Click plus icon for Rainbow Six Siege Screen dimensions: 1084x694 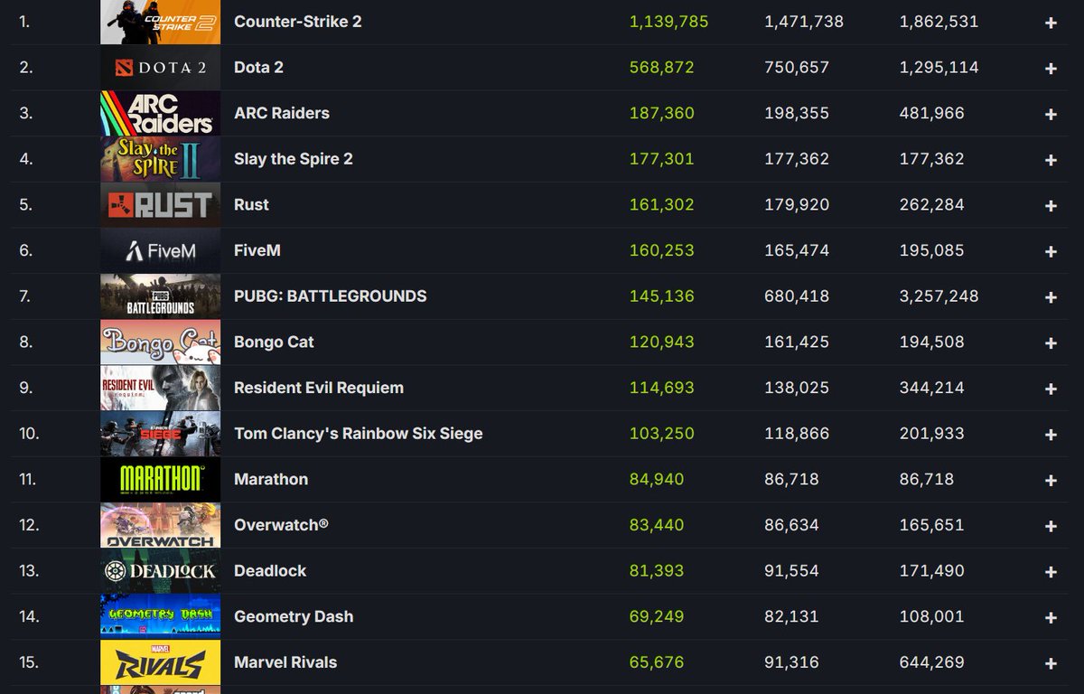tap(1051, 435)
